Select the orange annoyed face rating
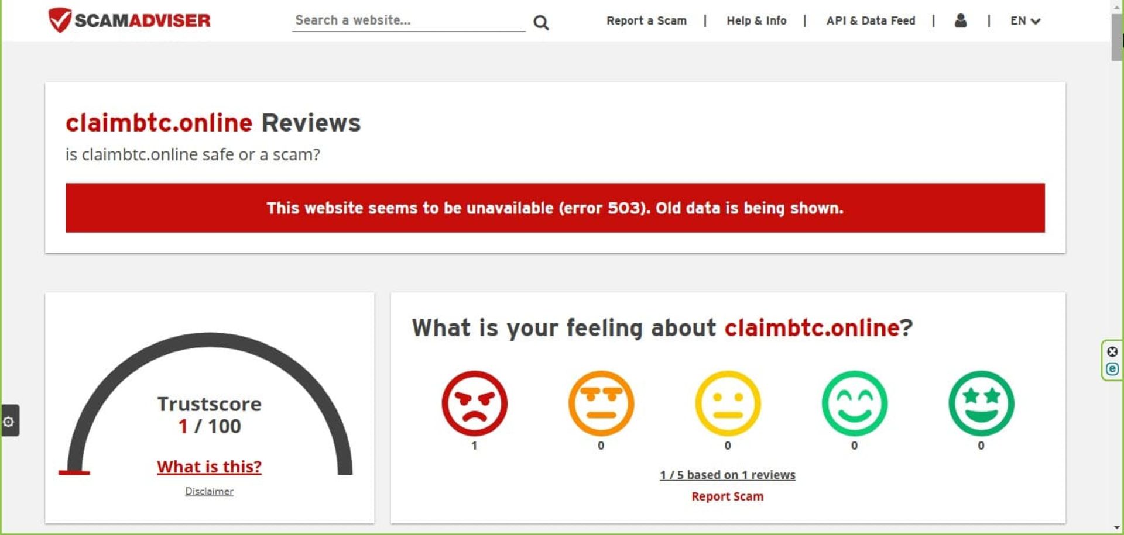The image size is (1124, 535). click(x=601, y=403)
